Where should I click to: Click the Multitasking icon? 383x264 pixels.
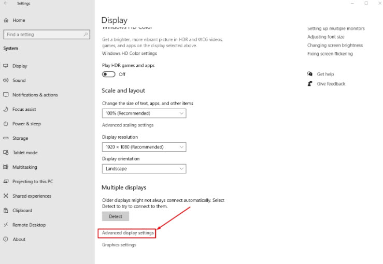(6, 167)
